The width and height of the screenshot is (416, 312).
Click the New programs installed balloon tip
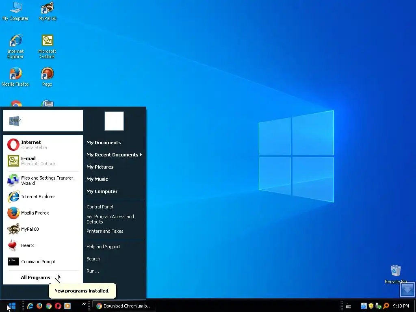pyautogui.click(x=82, y=291)
